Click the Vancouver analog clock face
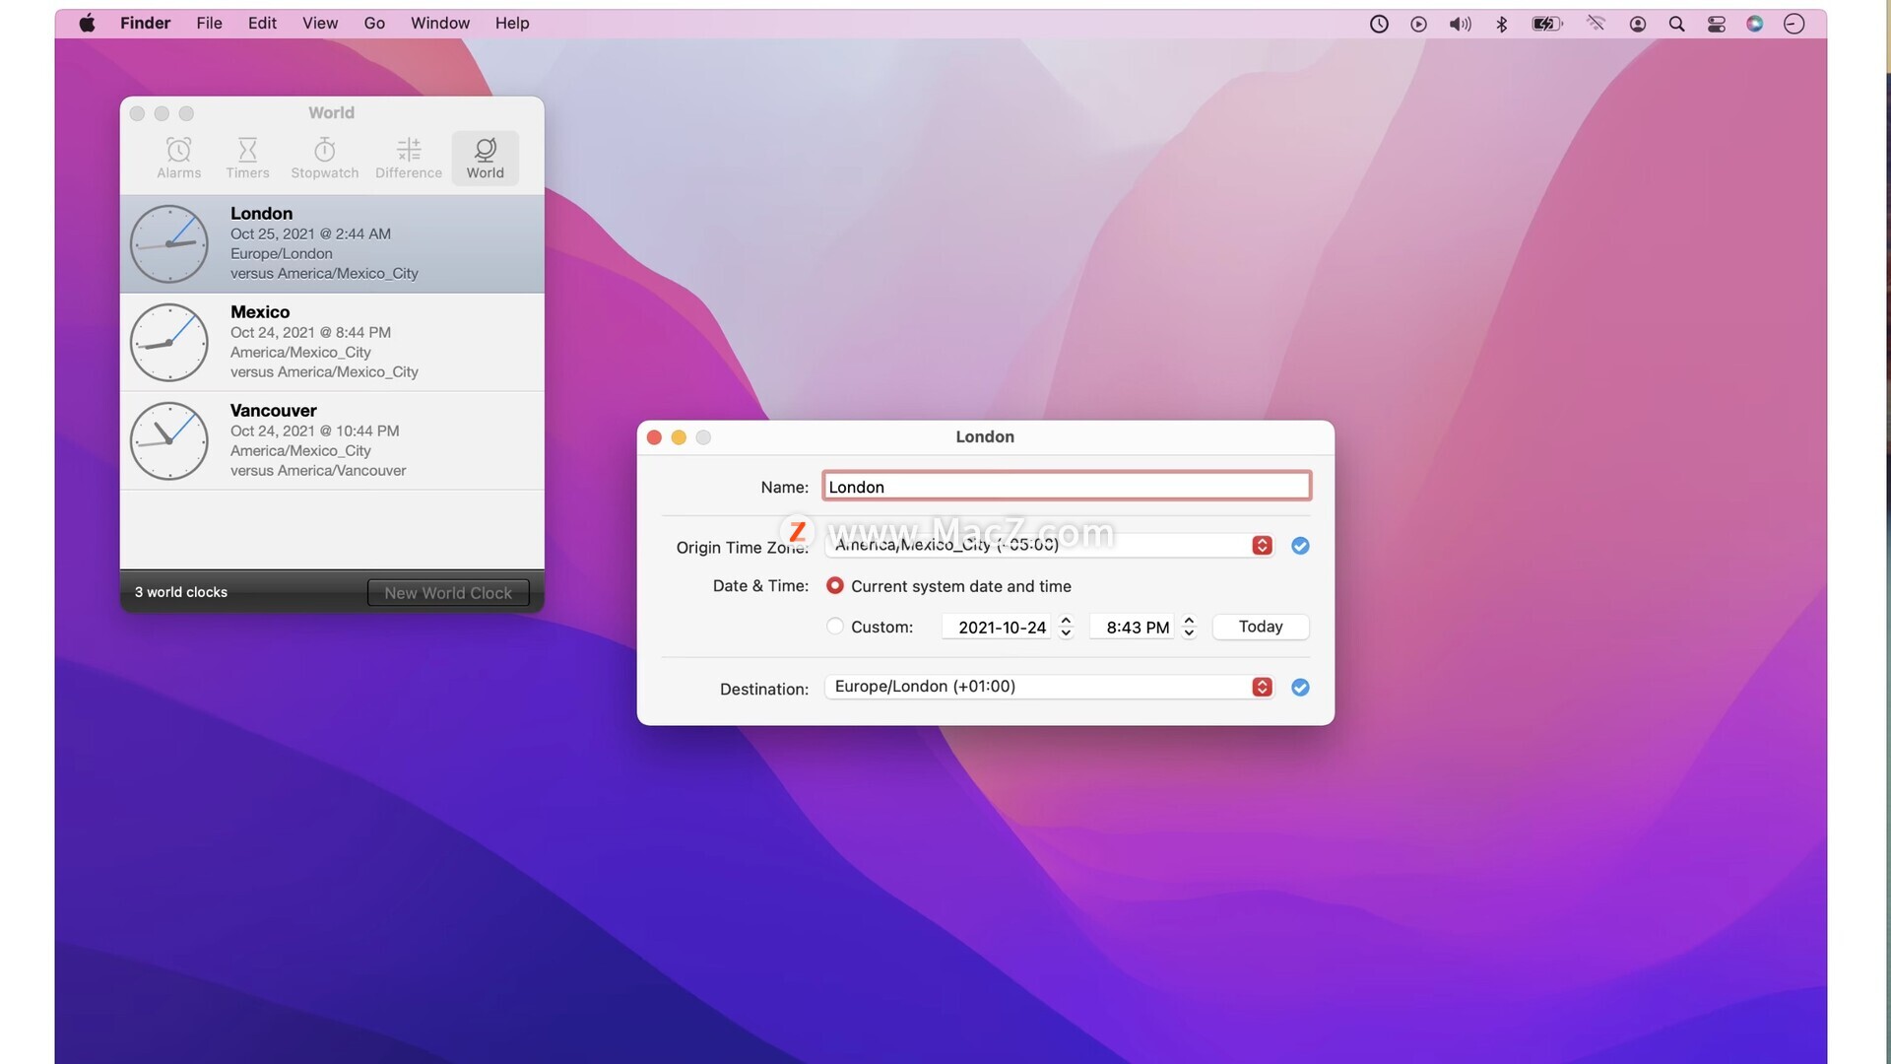This screenshot has height=1064, width=1891. 169,440
